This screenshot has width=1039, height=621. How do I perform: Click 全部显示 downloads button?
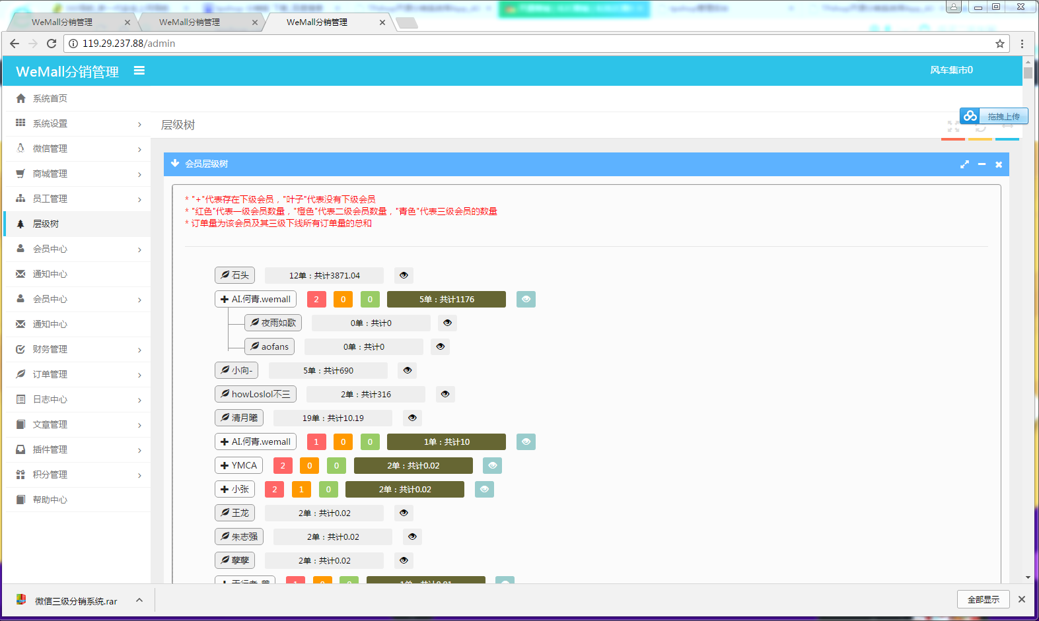[x=984, y=599]
